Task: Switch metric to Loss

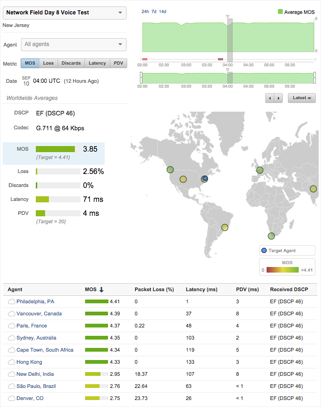Action: (x=48, y=63)
